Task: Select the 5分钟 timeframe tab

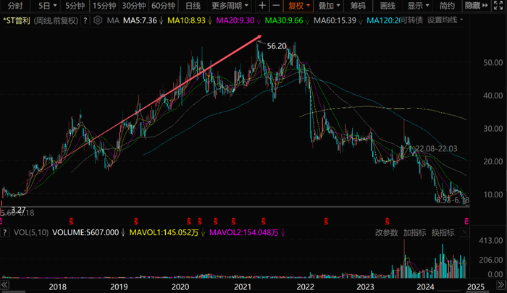Action: [x=75, y=6]
